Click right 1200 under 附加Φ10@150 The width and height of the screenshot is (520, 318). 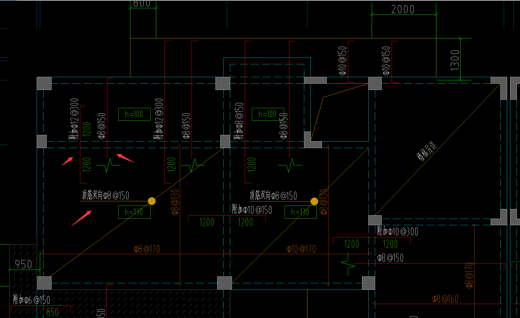(x=245, y=222)
